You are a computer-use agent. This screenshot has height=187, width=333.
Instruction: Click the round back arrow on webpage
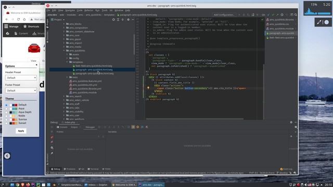[7, 156]
